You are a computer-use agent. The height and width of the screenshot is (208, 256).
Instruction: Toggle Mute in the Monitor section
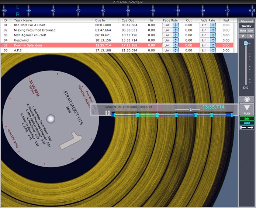[243, 31]
